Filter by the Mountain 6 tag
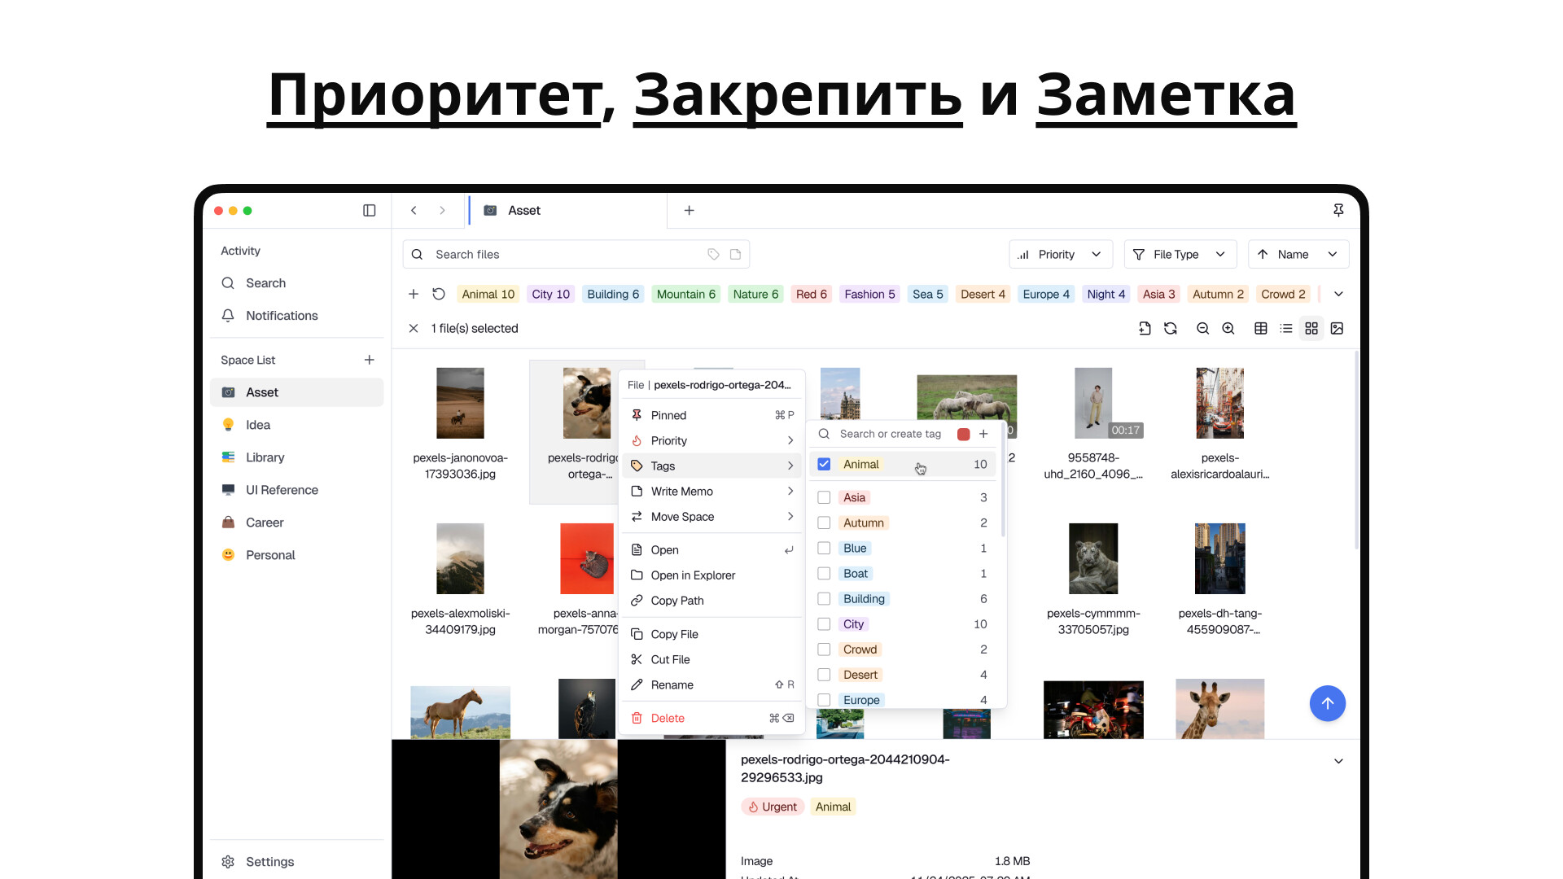 coord(685,295)
